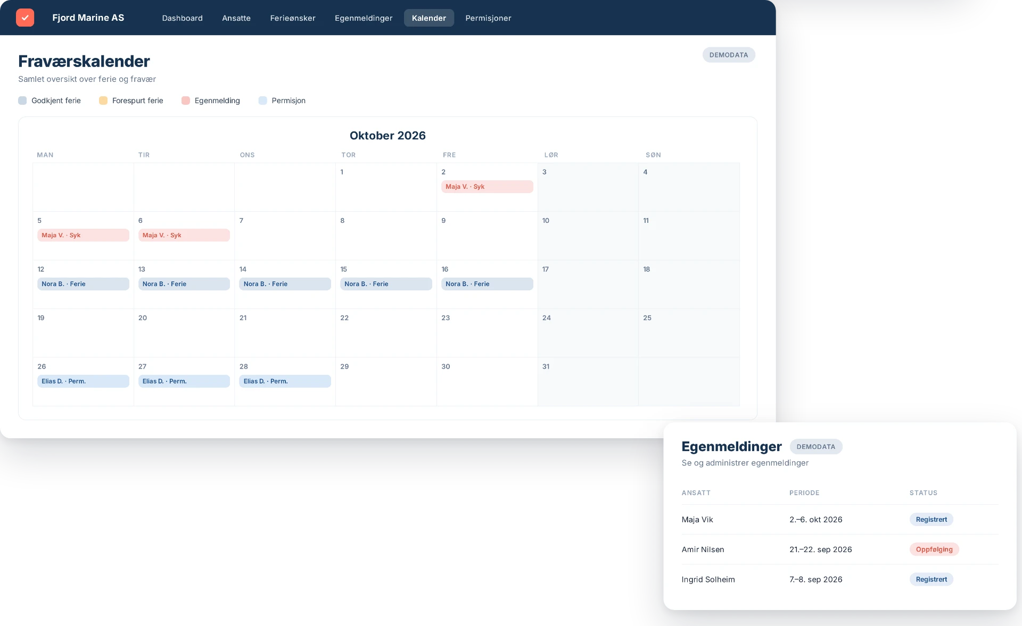Click the PERIODE column header
The height and width of the screenshot is (626, 1022).
(x=804, y=493)
